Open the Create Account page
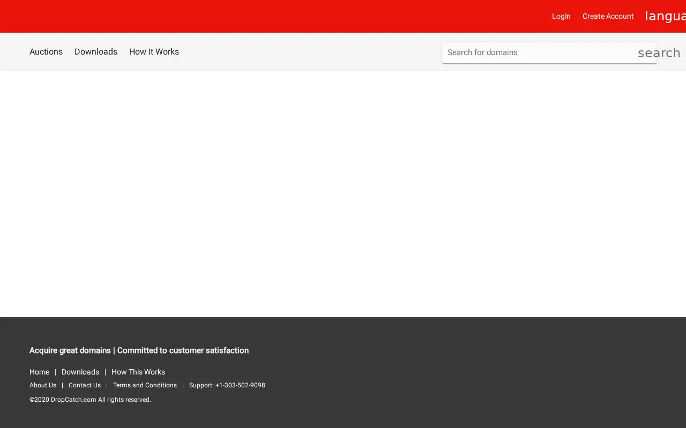The image size is (686, 428). (608, 17)
